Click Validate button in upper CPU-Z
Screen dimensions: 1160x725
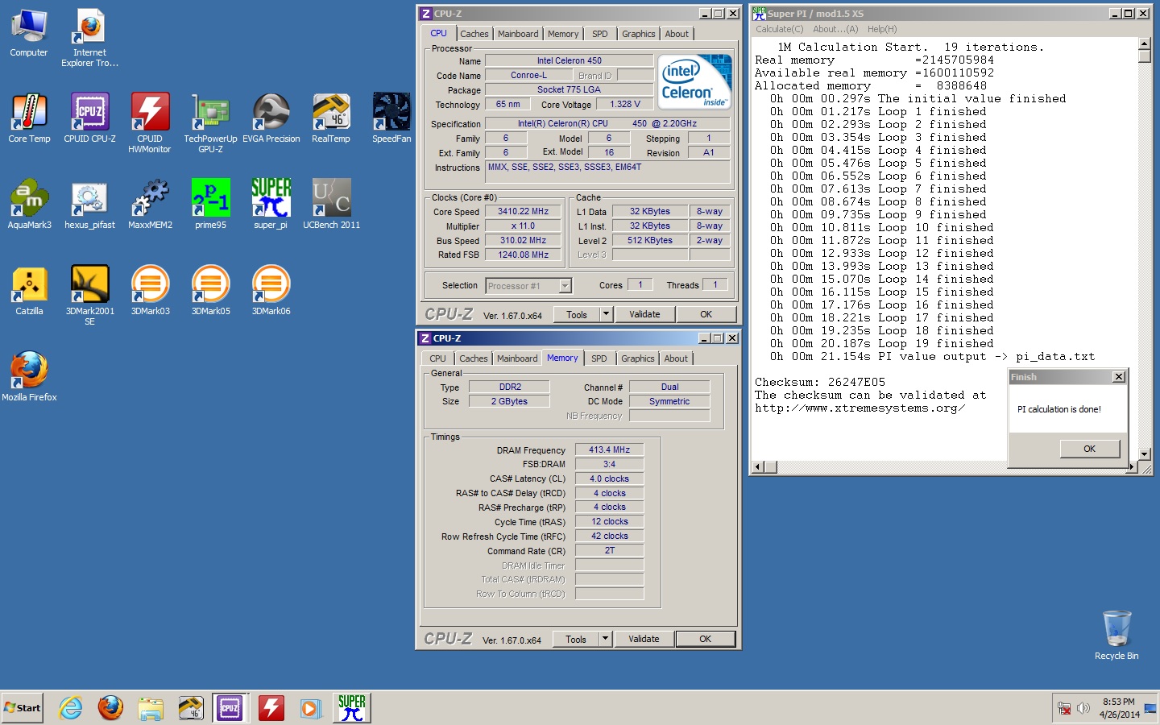644,314
